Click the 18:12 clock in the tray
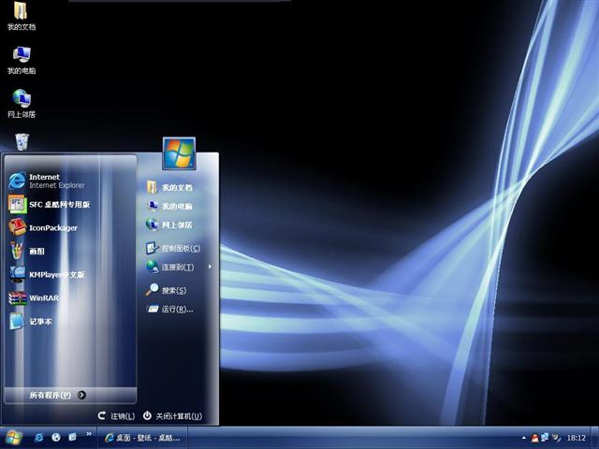 tap(577, 438)
